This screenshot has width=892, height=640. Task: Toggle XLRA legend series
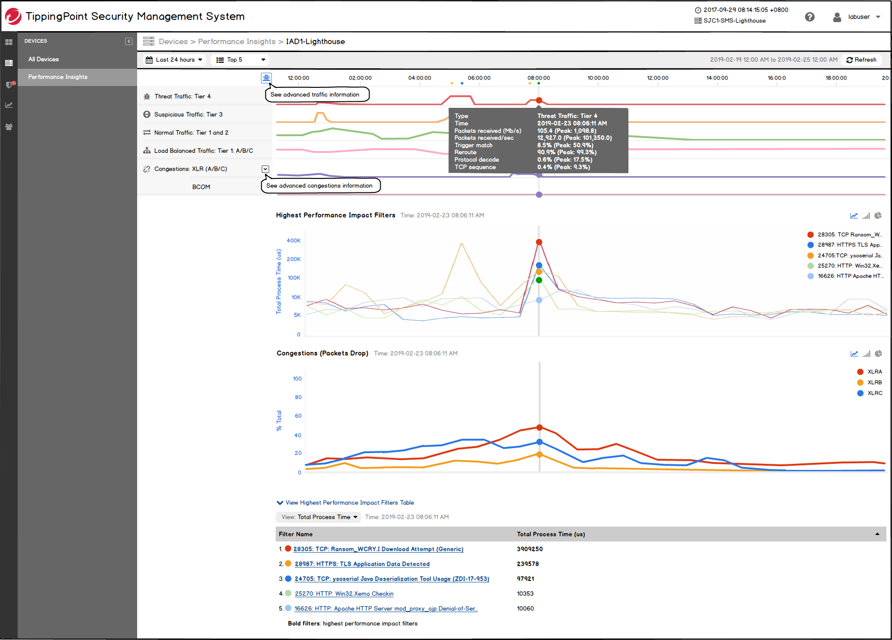(869, 372)
